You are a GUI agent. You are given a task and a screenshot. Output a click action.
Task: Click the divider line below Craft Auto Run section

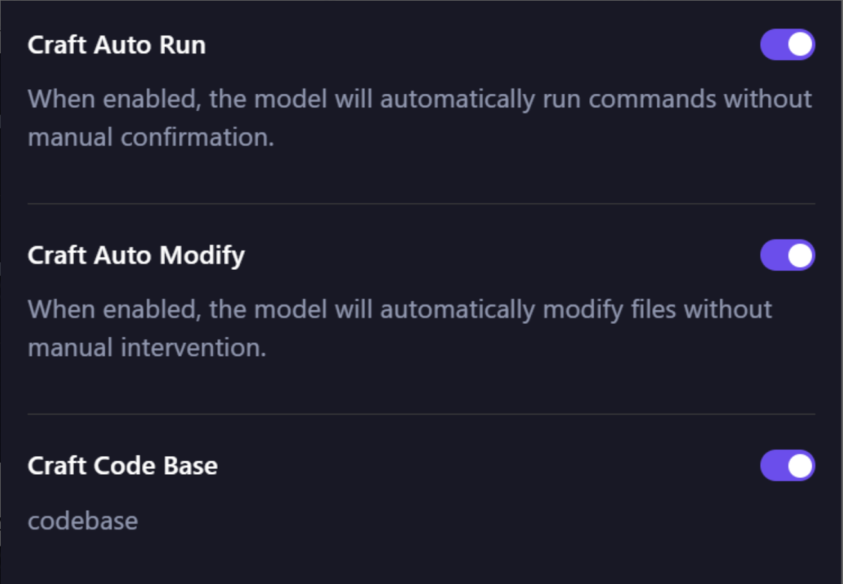point(421,204)
